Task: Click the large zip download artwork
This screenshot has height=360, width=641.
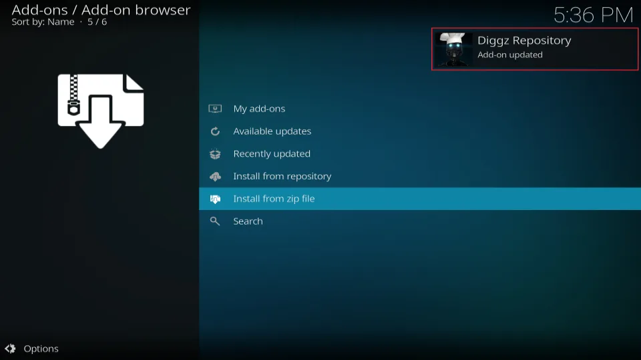Action: [x=100, y=110]
